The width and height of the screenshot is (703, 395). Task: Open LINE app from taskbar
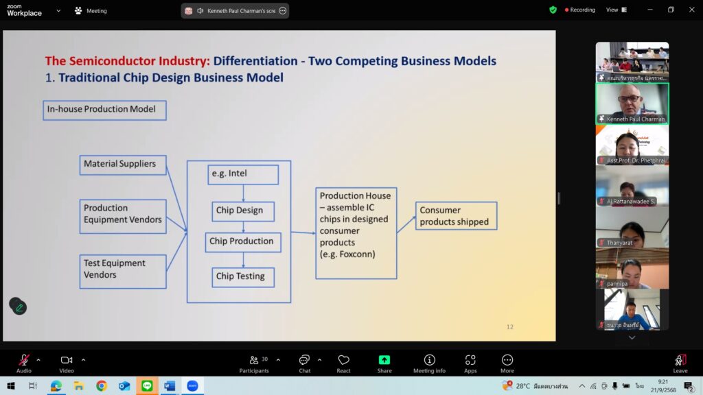(x=147, y=386)
